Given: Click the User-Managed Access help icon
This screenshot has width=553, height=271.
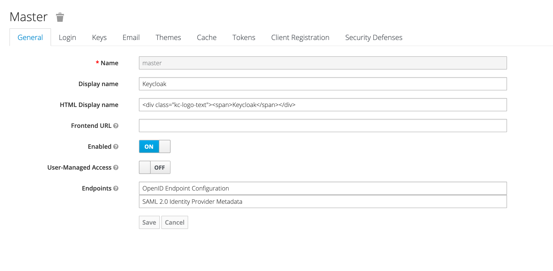Looking at the screenshot, I should (x=116, y=168).
